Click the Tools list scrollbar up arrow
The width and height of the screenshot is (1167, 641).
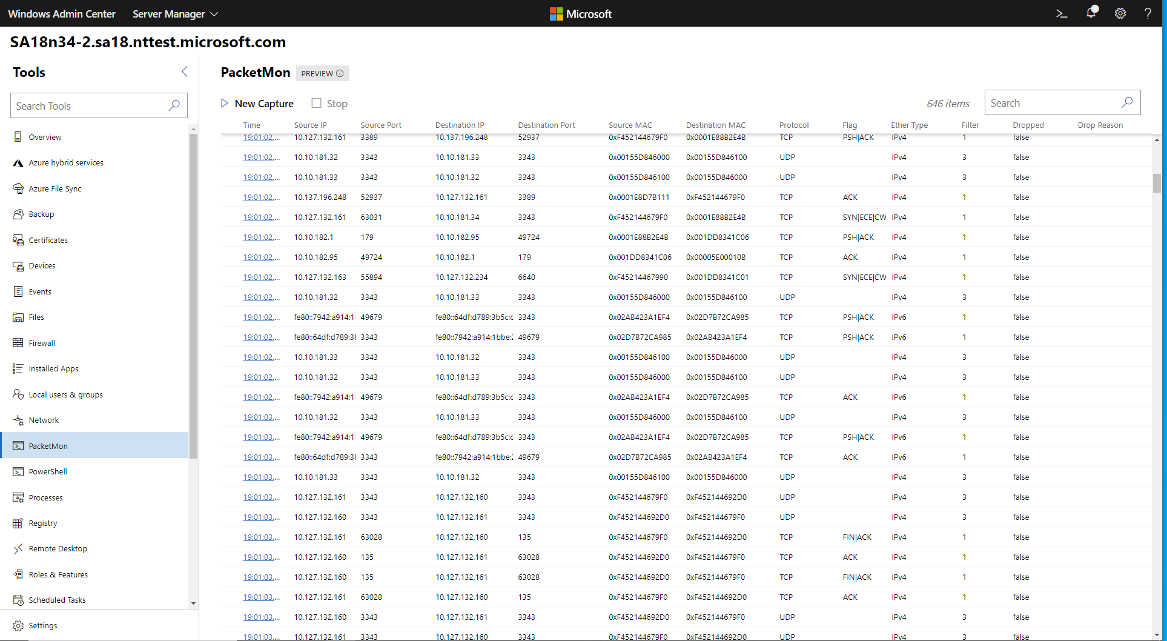click(193, 128)
